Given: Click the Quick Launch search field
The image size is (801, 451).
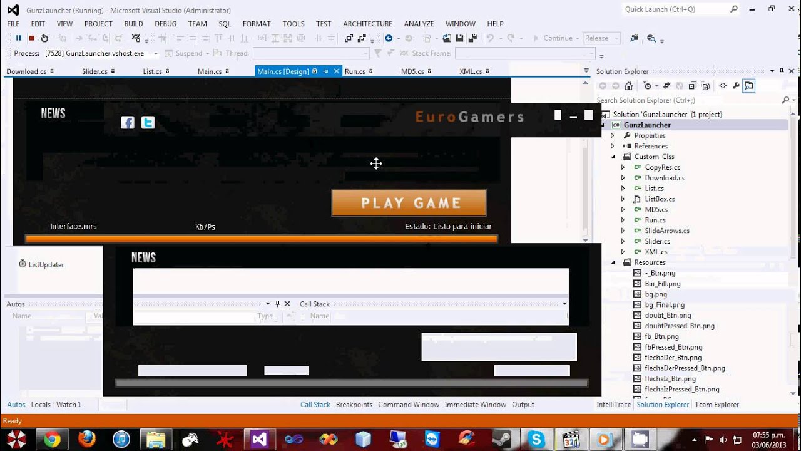Looking at the screenshot, I should (676, 9).
